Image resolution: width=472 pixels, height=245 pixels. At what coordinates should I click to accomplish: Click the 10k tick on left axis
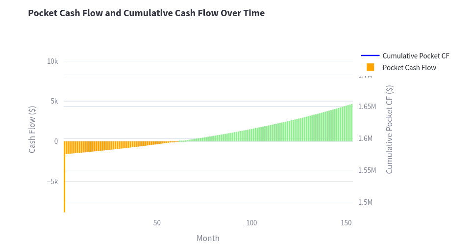(x=52, y=61)
